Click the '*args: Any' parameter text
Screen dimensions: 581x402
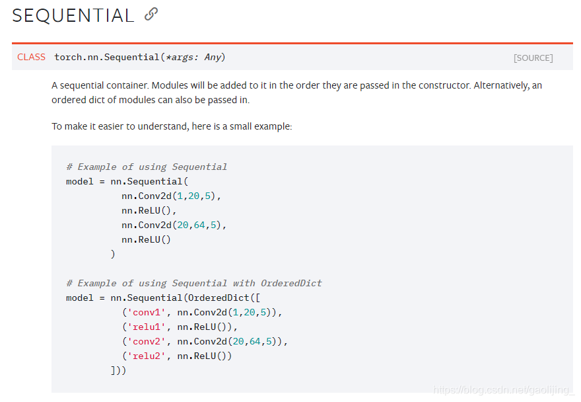pos(193,57)
